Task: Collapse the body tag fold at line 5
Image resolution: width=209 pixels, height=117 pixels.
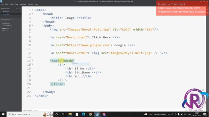Action: pyautogui.click(x=32, y=25)
